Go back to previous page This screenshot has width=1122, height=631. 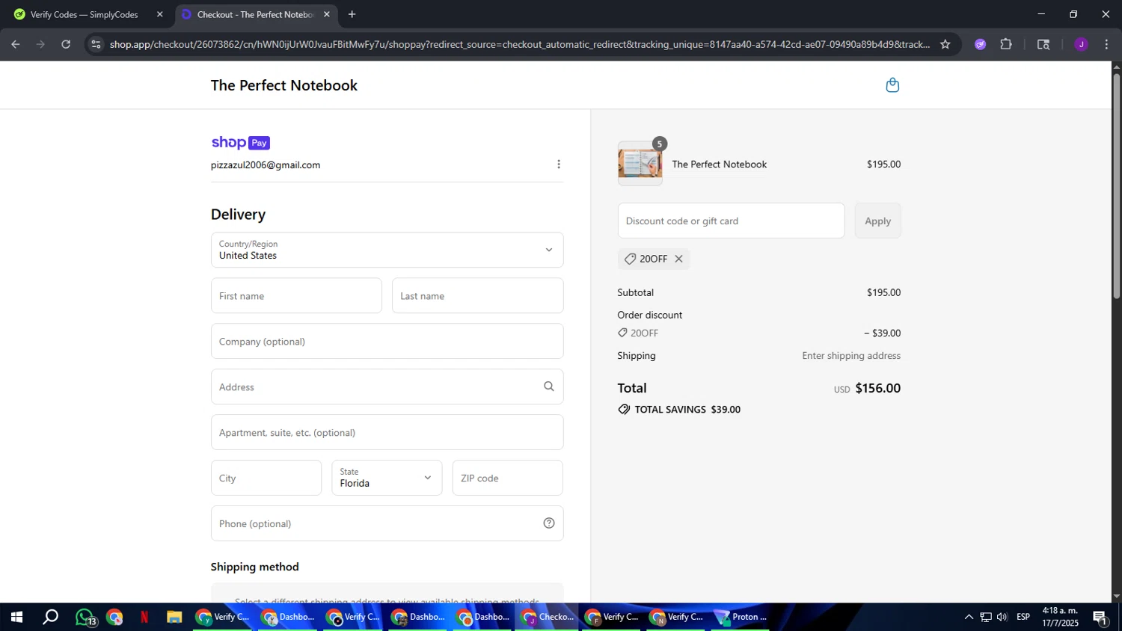tap(15, 44)
